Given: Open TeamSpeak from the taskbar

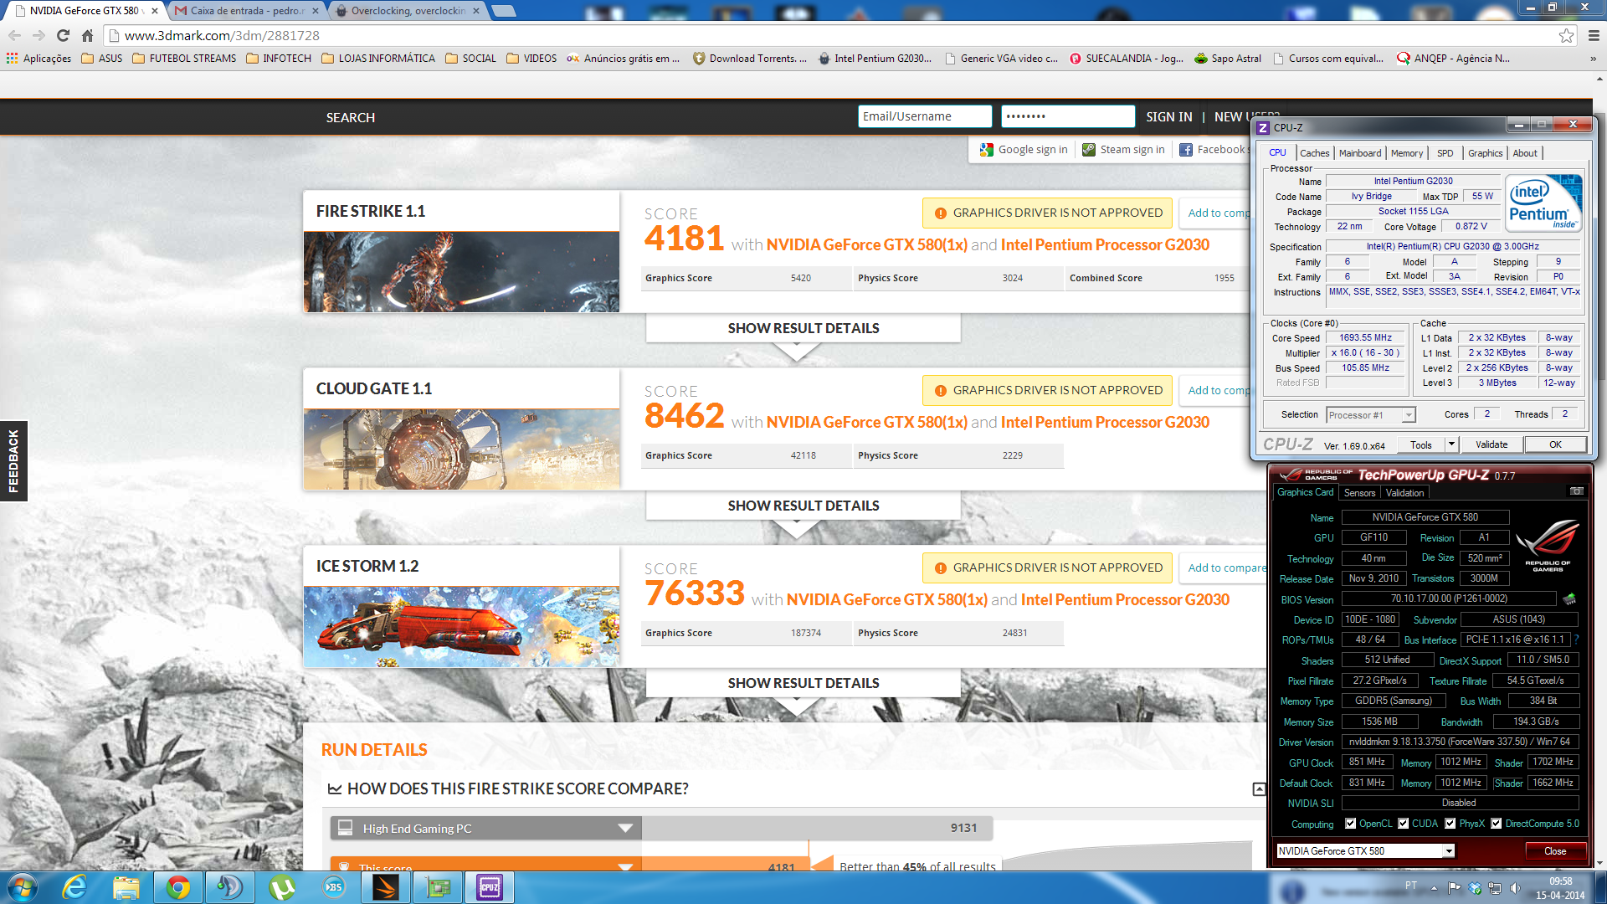Looking at the screenshot, I should (230, 887).
